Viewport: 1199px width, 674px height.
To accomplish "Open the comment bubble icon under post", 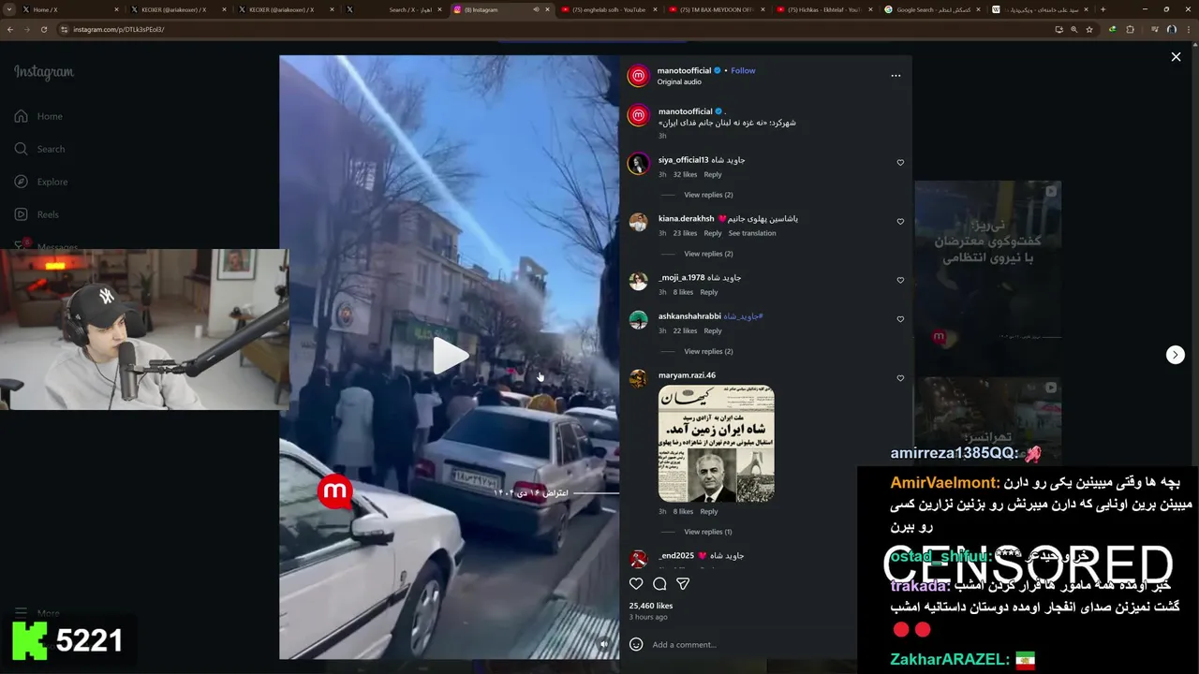I will (x=659, y=583).
